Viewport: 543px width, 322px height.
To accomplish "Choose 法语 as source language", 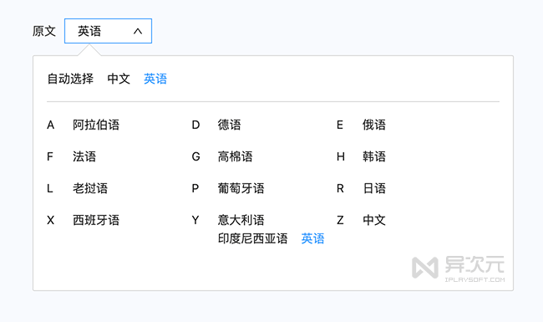I will (x=84, y=156).
